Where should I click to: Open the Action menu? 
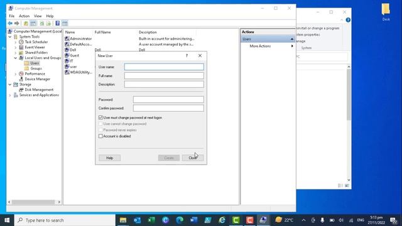[24, 16]
